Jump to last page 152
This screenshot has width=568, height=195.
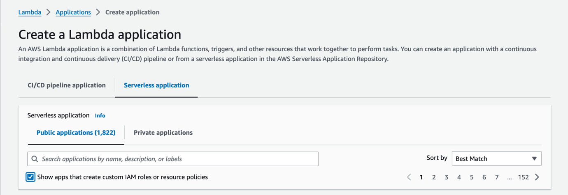(x=523, y=177)
